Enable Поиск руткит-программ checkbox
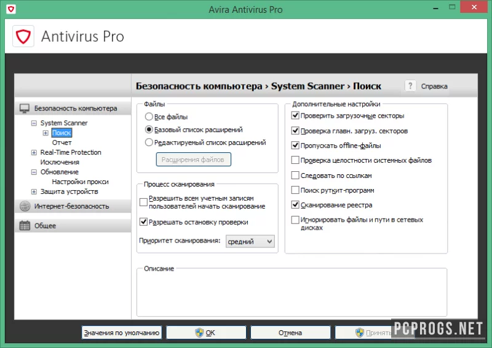492x348 pixels. click(x=295, y=190)
